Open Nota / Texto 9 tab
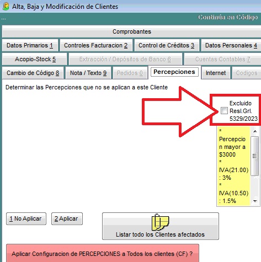This screenshot has height=262, width=261. (x=88, y=73)
